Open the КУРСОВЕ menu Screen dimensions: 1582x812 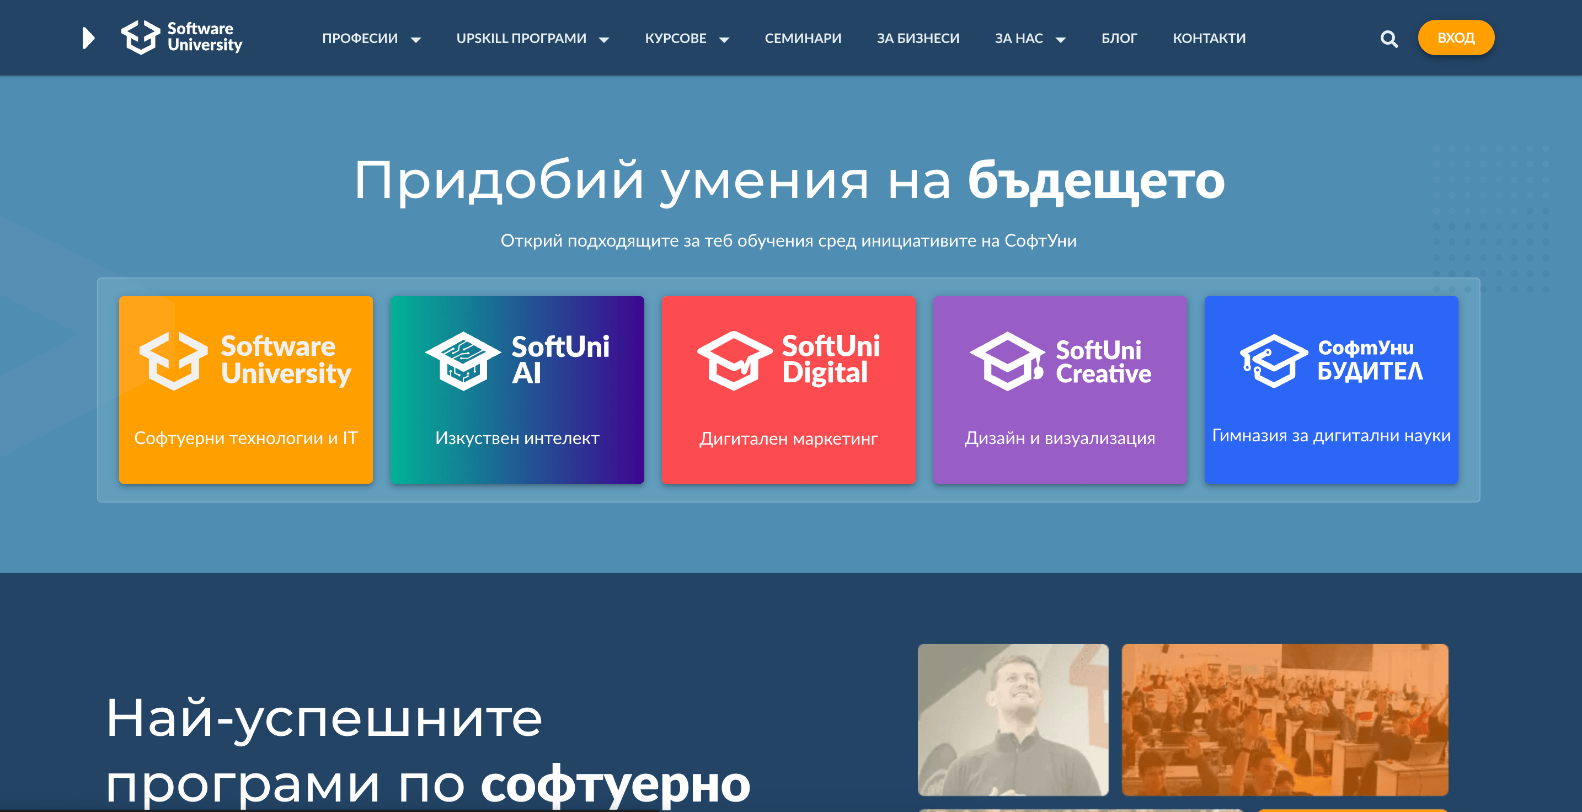(x=676, y=38)
